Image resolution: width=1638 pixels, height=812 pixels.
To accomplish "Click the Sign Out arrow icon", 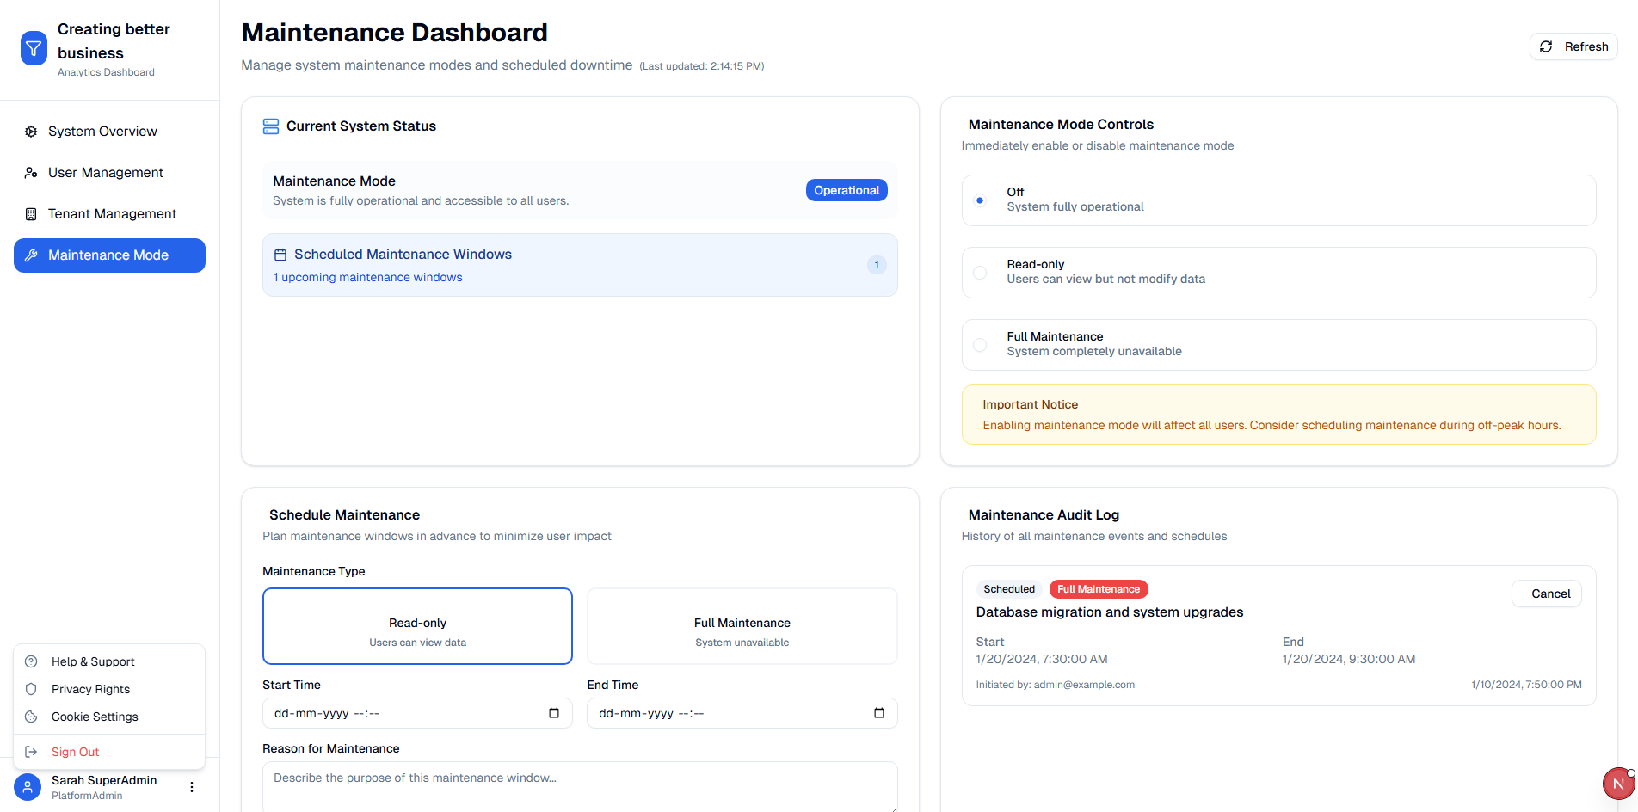I will coord(31,751).
